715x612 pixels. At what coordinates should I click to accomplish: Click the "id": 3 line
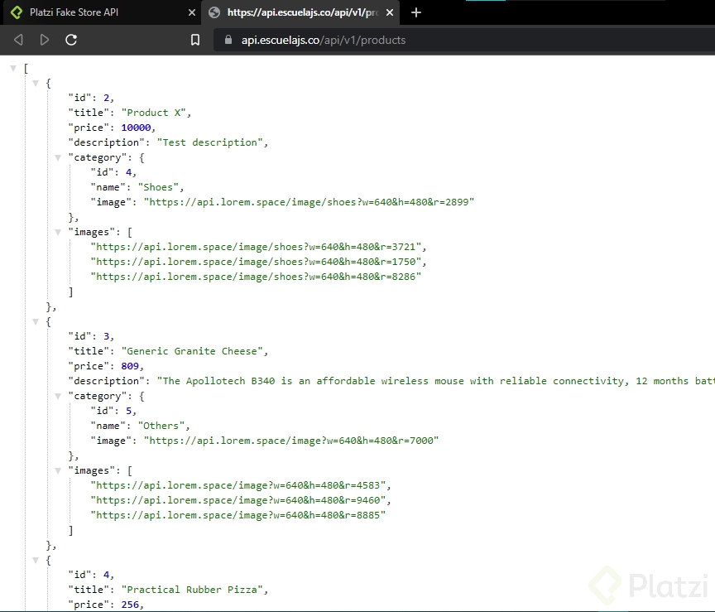click(91, 336)
